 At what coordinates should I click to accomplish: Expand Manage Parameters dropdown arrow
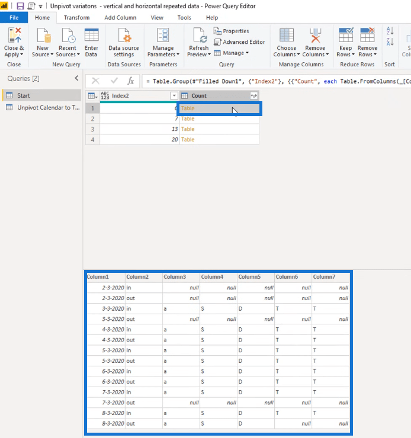click(178, 54)
